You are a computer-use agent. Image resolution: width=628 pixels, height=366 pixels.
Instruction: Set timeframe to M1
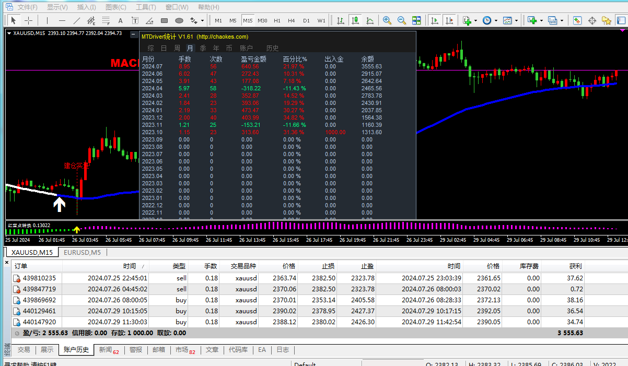[x=218, y=20]
